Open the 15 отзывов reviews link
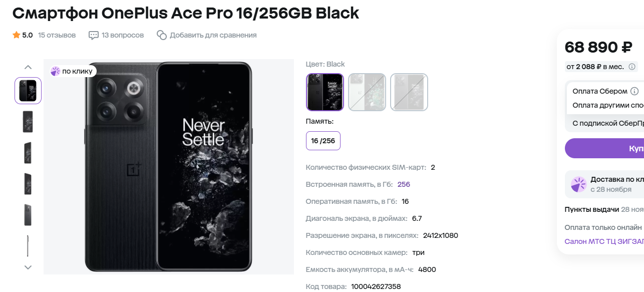The width and height of the screenshot is (644, 292). pos(57,35)
